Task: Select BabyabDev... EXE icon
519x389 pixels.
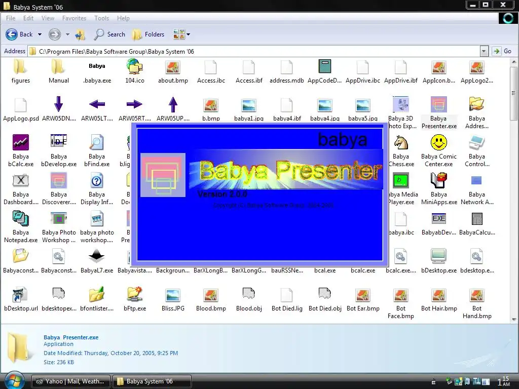Action: (439, 218)
